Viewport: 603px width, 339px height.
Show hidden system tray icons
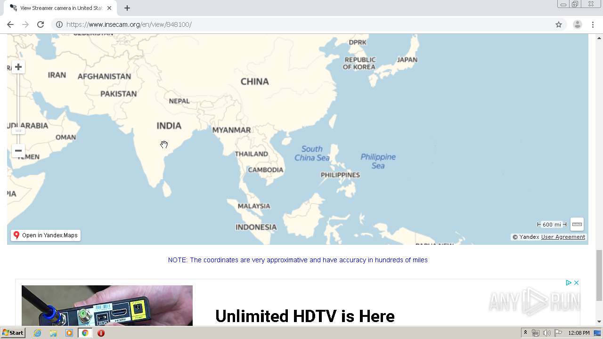(x=525, y=333)
